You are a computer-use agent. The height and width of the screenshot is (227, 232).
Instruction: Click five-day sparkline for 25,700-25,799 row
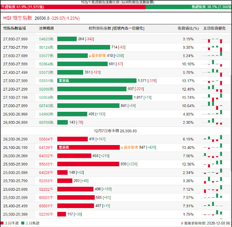212,180
